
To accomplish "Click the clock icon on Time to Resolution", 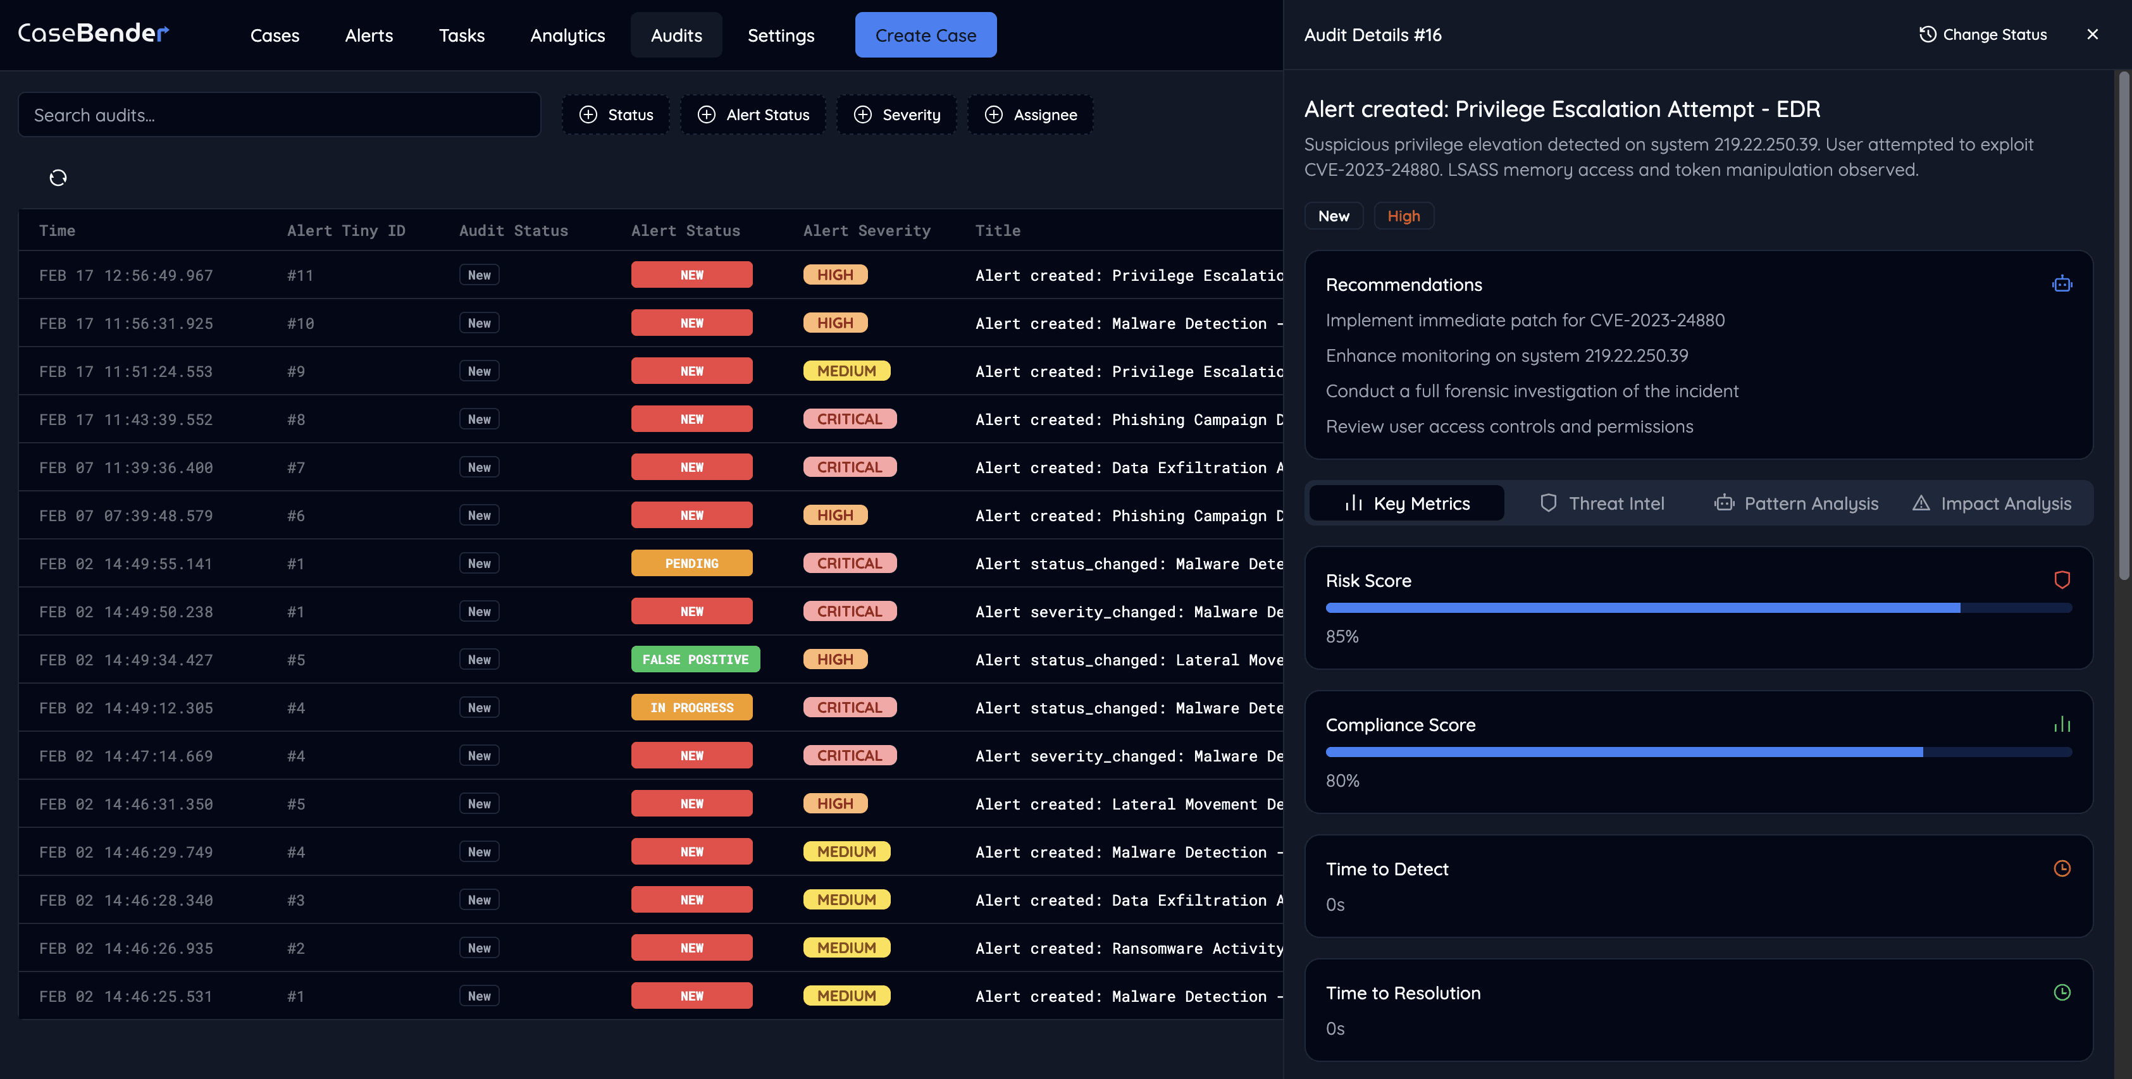I will (2062, 992).
